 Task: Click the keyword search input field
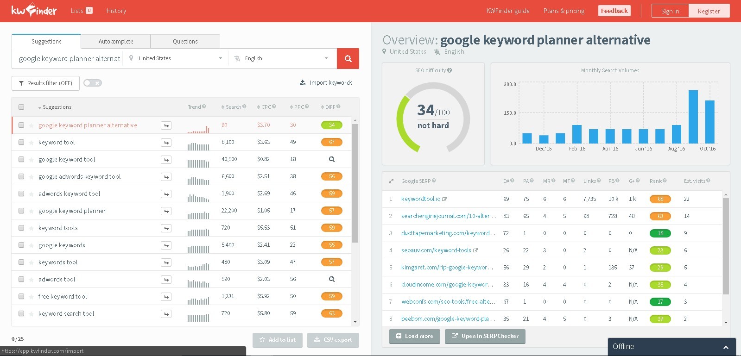pyautogui.click(x=70, y=59)
